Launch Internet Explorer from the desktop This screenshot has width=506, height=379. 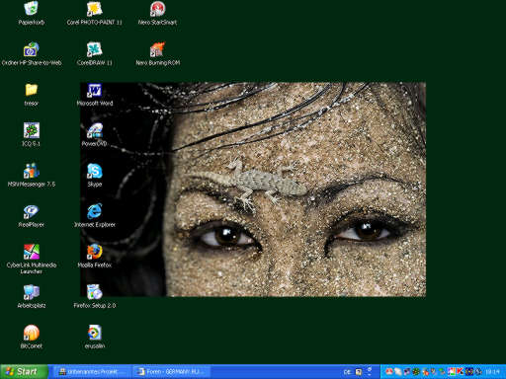pos(94,211)
